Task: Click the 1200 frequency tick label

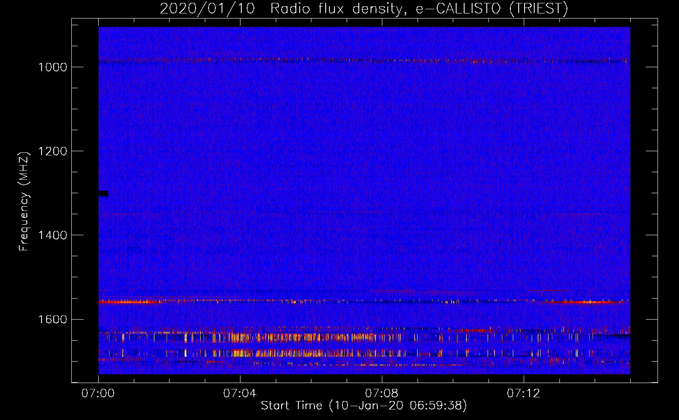Action: (x=52, y=151)
